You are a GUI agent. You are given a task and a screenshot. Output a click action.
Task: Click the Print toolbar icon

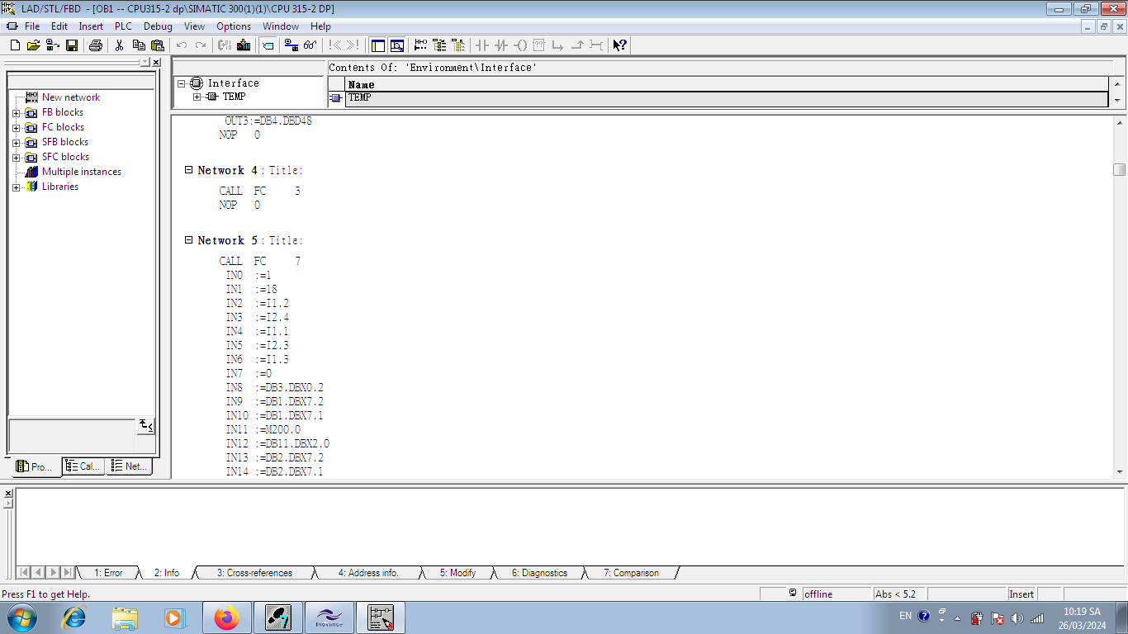(95, 45)
